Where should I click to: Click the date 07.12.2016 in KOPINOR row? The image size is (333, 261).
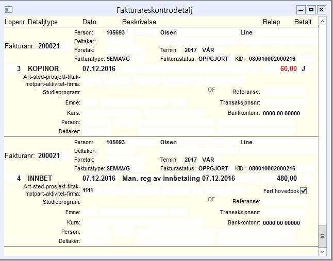point(99,68)
